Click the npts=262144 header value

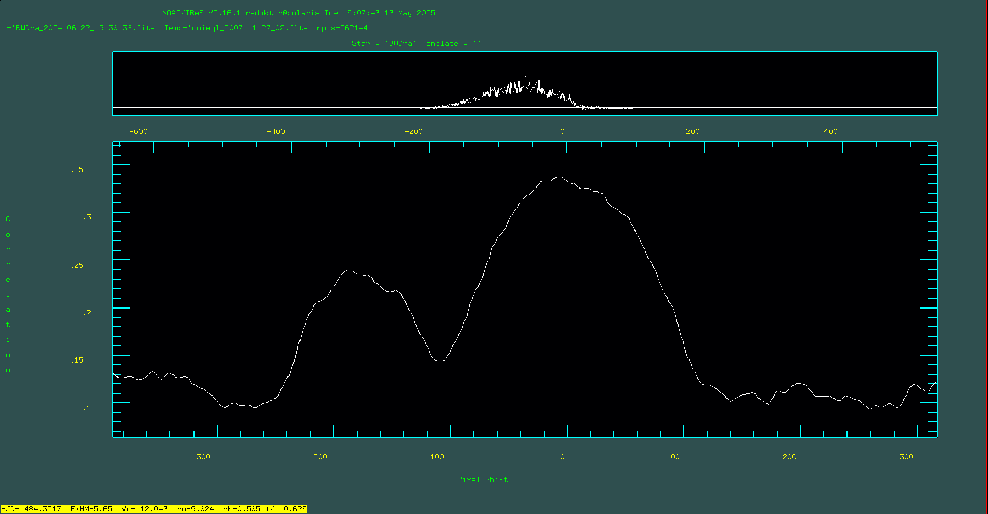click(x=342, y=28)
